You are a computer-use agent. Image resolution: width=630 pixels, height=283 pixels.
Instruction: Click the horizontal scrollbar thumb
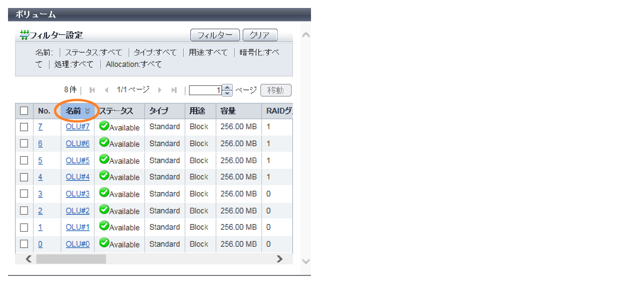(x=71, y=259)
